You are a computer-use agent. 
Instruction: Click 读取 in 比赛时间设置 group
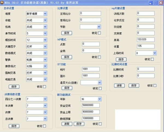point(119,85)
